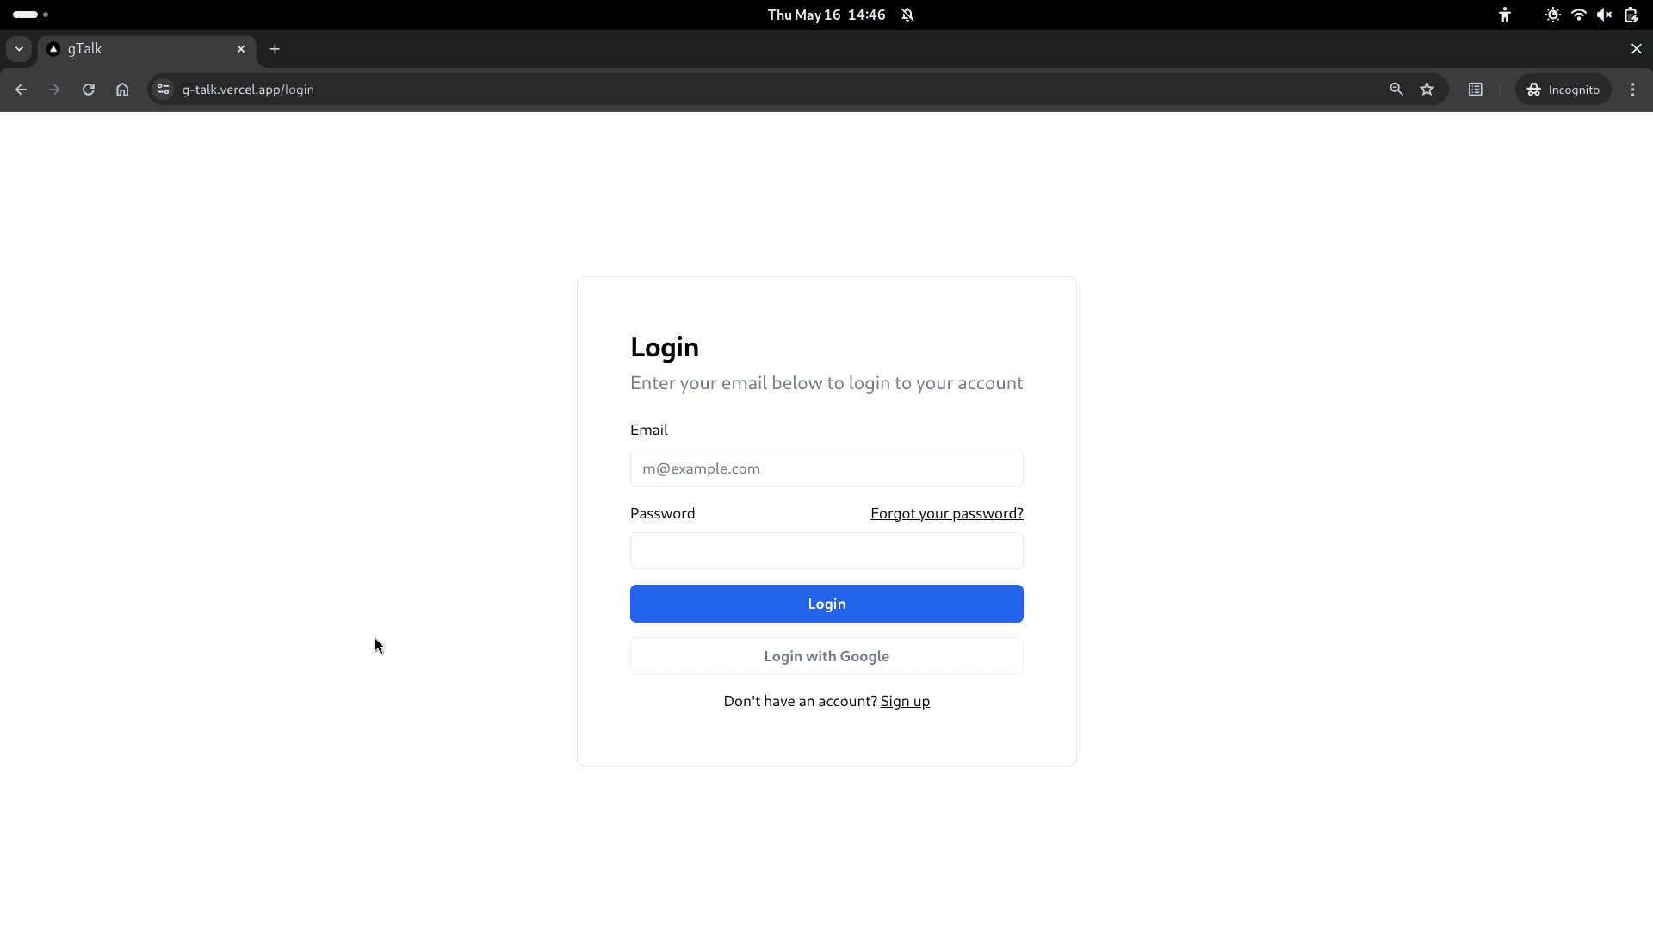
Task: Click the search magnifier icon
Action: coord(1396,90)
